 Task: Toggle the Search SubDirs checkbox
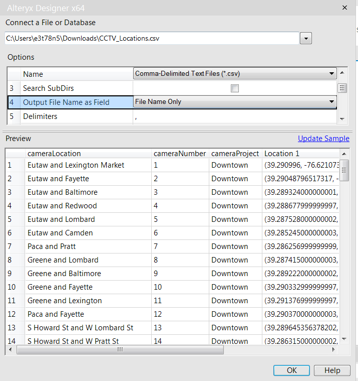pos(235,88)
